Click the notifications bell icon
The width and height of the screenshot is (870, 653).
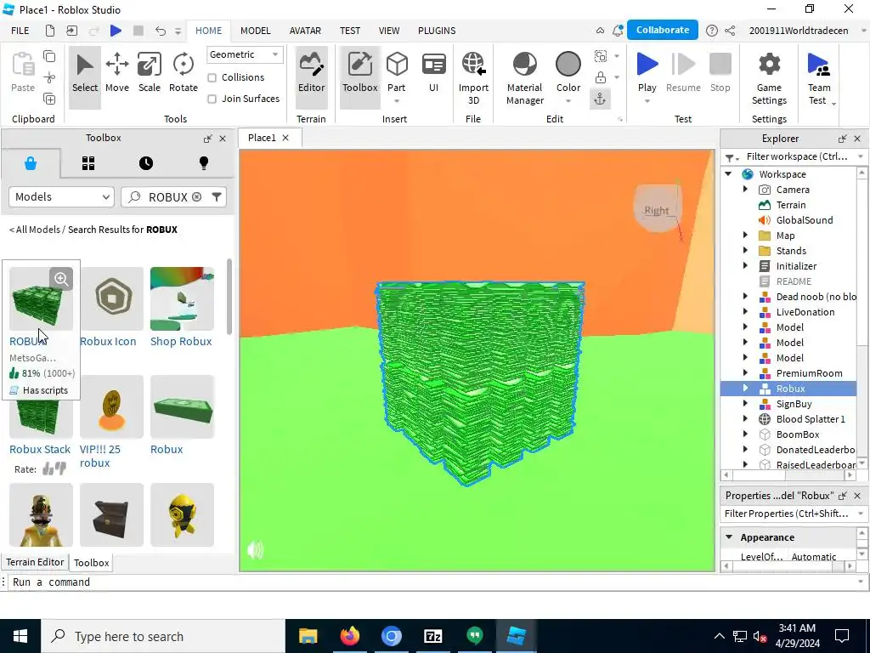click(x=618, y=31)
